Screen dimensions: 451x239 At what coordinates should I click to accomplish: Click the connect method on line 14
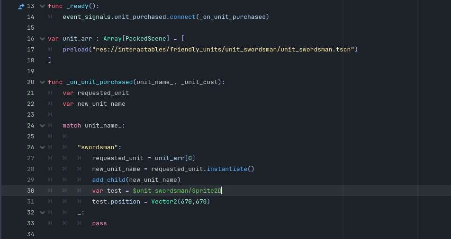(182, 17)
